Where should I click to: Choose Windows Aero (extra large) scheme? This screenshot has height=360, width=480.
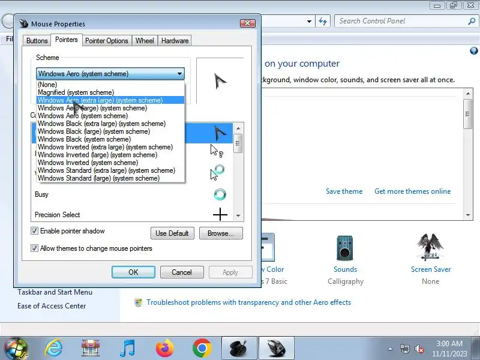(110, 100)
